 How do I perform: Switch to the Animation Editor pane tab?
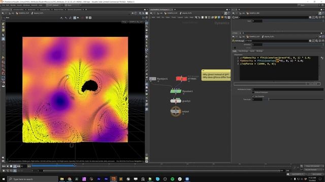coord(18,10)
